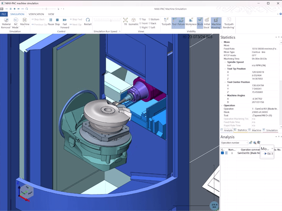Image resolution: width=282 pixels, height=211 pixels.
Task: Set the view to Left
Action: (152, 27)
